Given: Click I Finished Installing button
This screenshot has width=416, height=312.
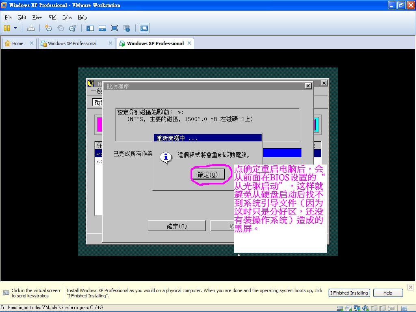Looking at the screenshot, I should tap(349, 293).
